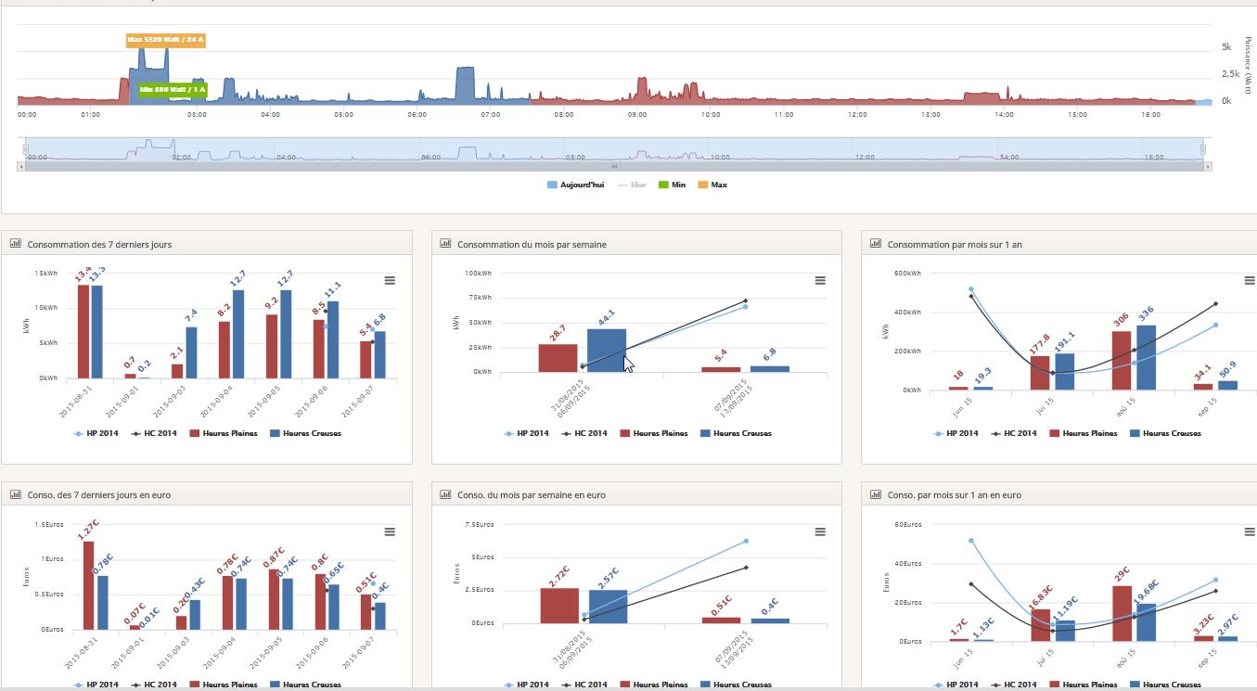Viewport: 1257px width, 691px height.
Task: Click the 336 blue bar for aoû 15
Action: [x=1146, y=357]
